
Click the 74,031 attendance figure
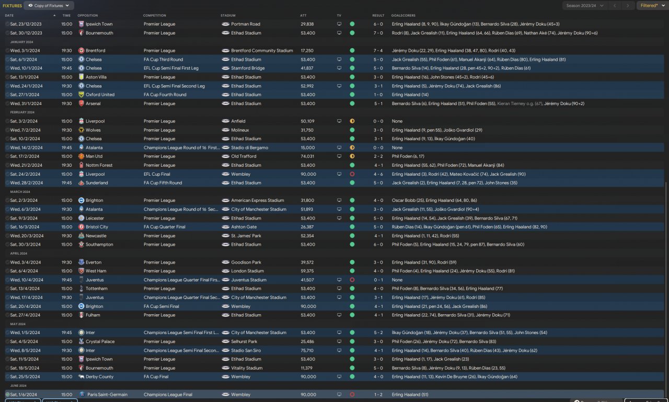point(308,156)
